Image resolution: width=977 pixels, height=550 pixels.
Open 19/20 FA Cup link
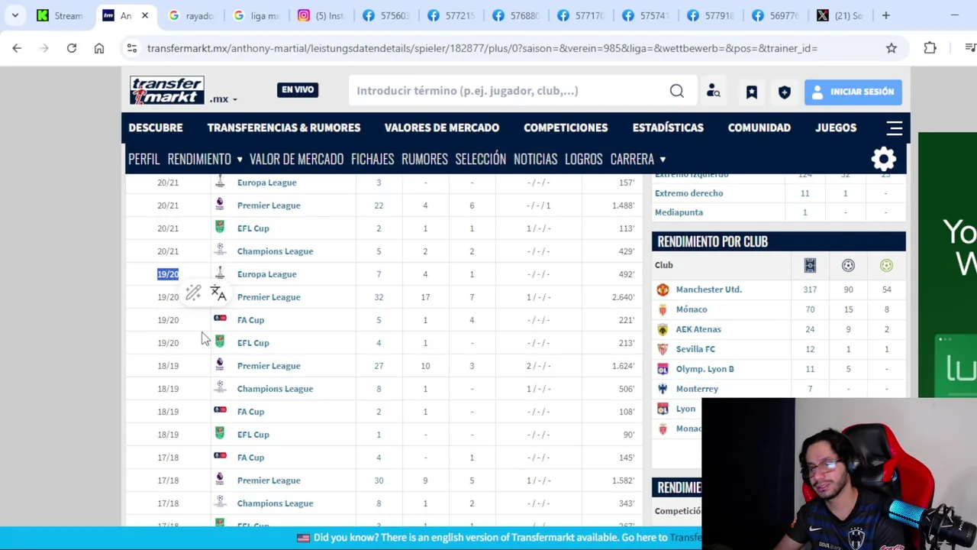tap(250, 320)
